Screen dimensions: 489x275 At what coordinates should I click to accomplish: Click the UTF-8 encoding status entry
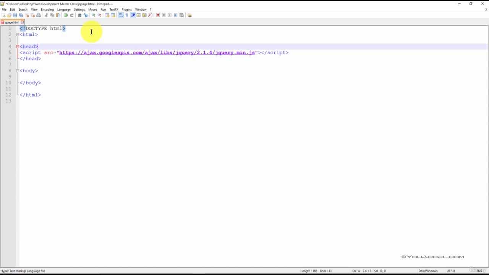point(450,271)
